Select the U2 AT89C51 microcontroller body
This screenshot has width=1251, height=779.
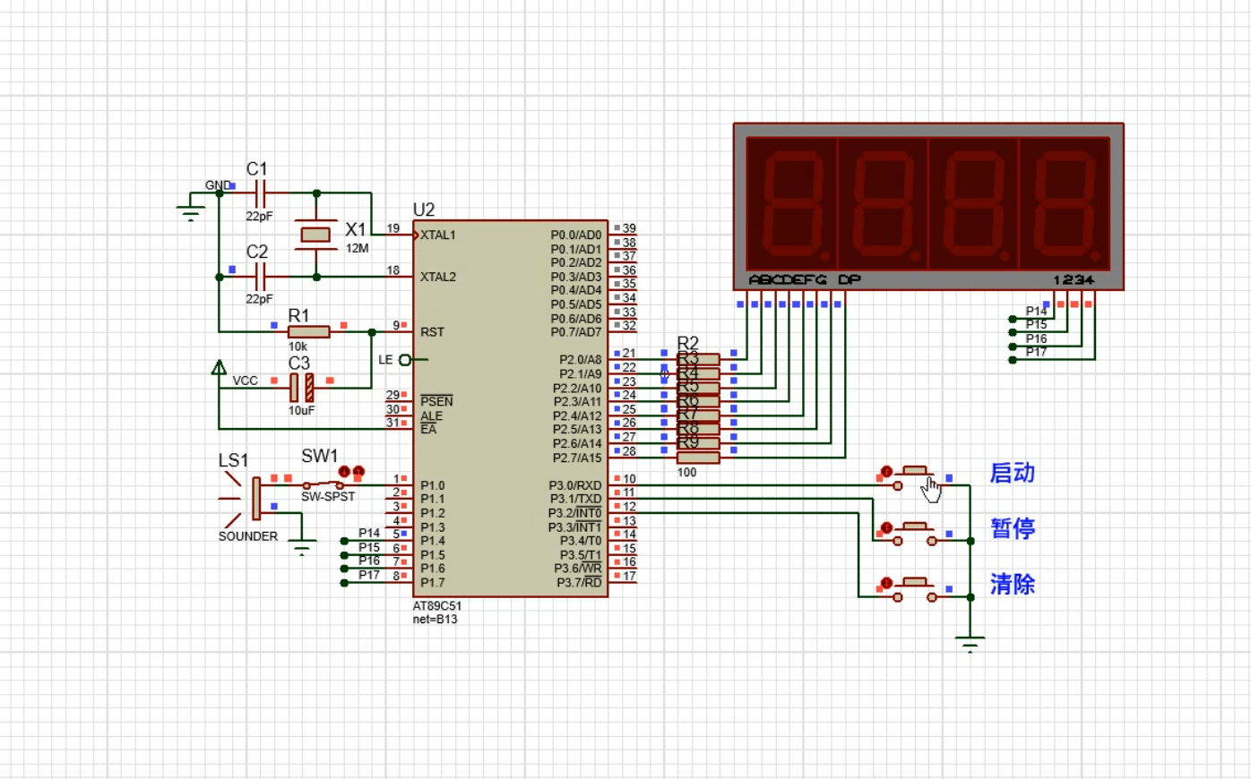coord(511,408)
